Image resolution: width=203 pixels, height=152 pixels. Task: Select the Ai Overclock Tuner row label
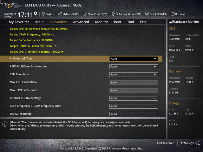tap(22, 58)
